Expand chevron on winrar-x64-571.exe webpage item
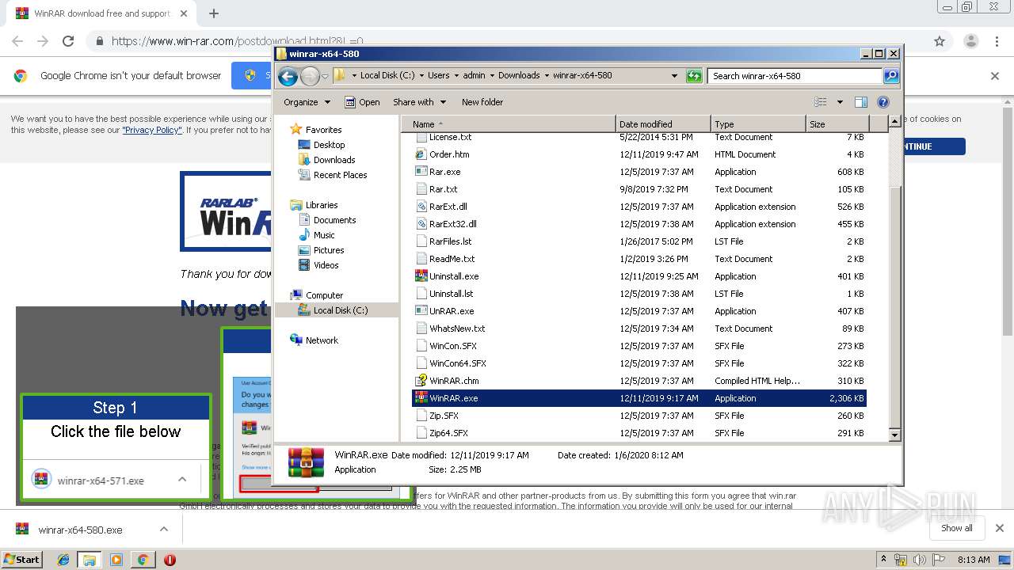1014x570 pixels. (182, 479)
